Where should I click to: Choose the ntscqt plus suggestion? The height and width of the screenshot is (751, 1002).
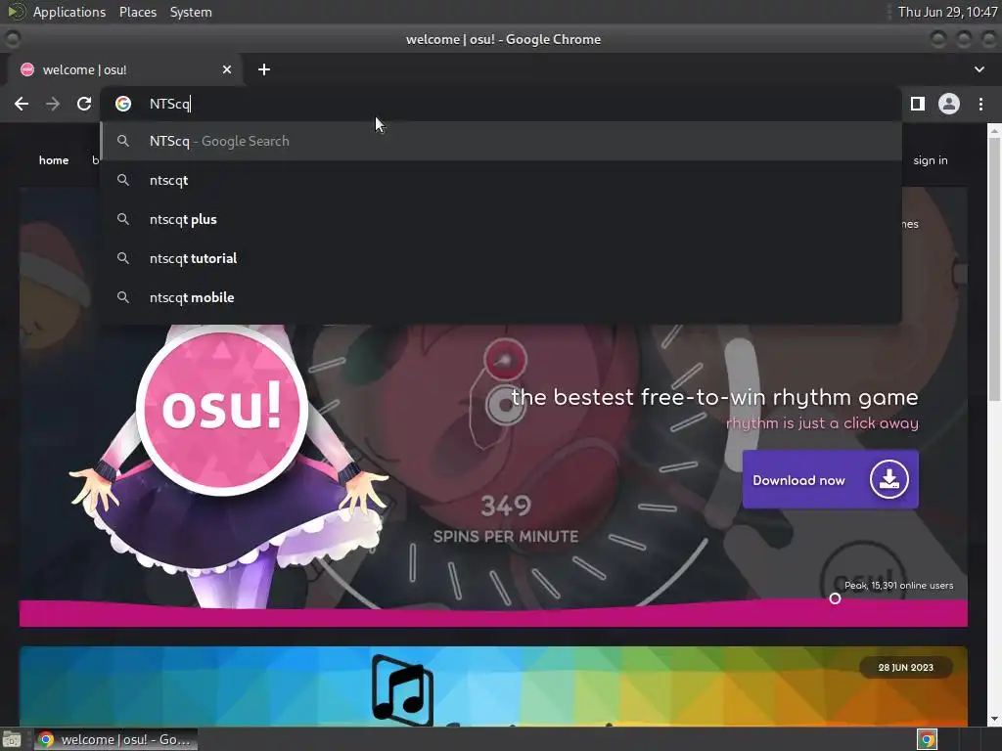[501, 219]
